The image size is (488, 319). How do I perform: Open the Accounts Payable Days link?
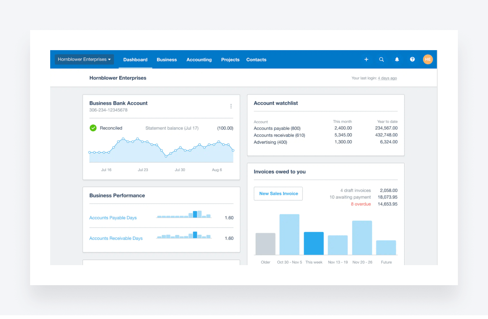point(113,218)
